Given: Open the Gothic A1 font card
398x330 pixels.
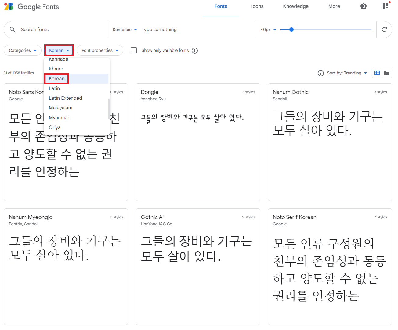Looking at the screenshot, I should (198, 267).
